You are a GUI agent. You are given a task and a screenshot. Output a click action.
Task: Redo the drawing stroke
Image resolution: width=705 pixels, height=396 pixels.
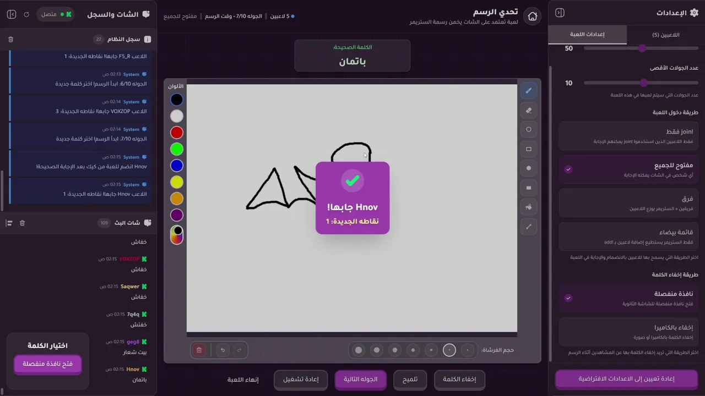pos(239,350)
